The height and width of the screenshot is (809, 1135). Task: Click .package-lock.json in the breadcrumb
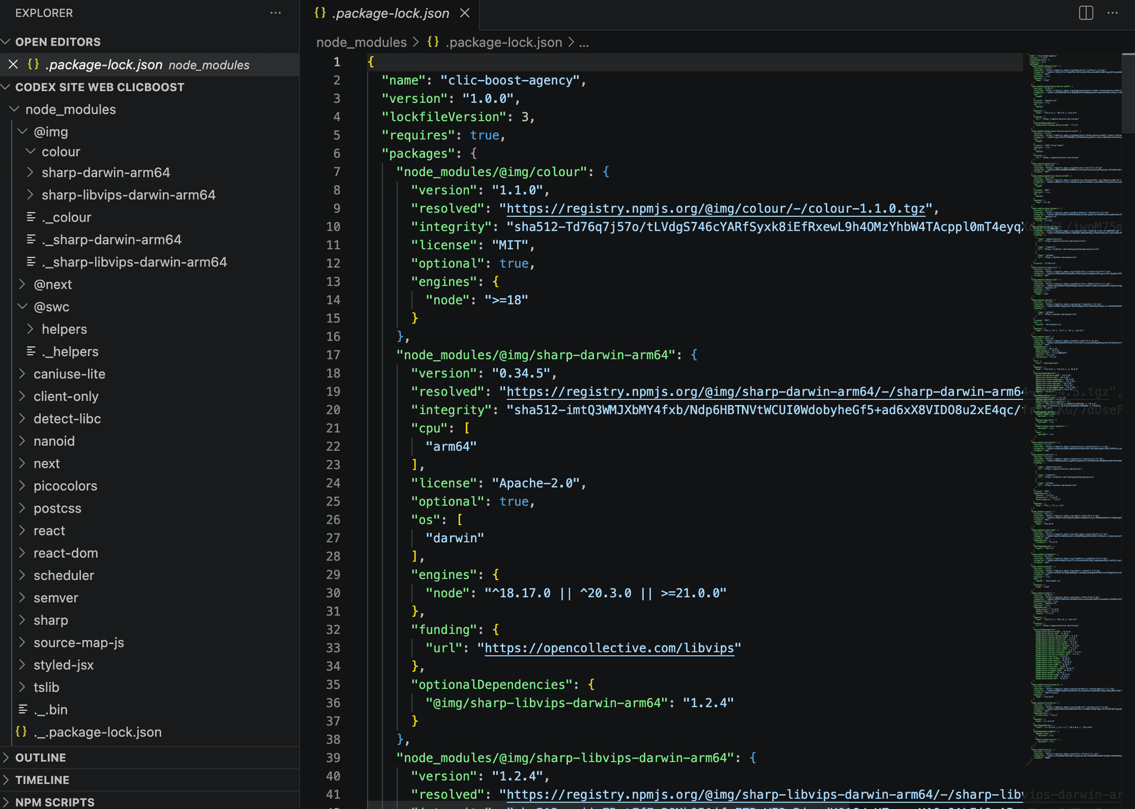(x=504, y=43)
